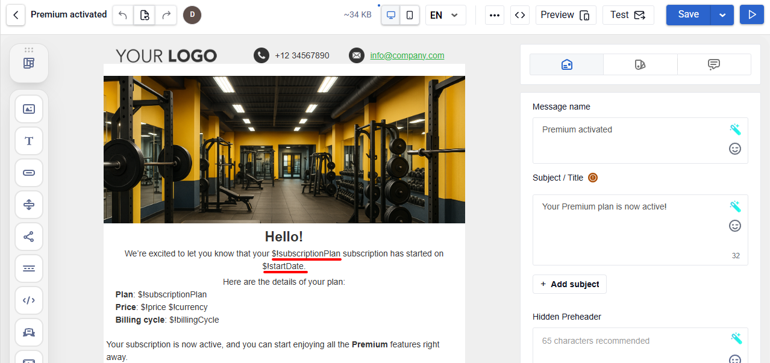Click the YOUR LOGO image in email

[x=166, y=56]
